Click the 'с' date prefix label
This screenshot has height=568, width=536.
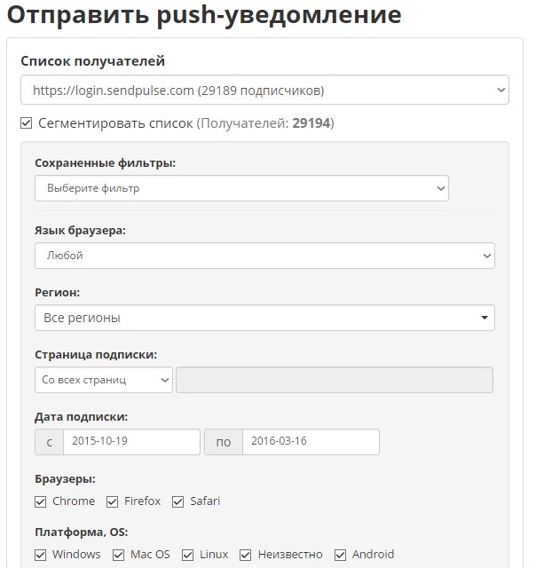click(x=49, y=442)
